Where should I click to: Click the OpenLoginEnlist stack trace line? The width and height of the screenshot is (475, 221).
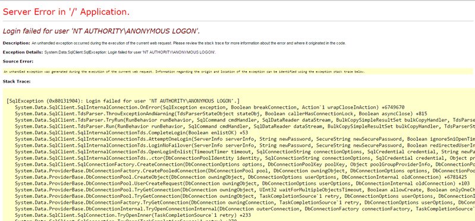pyautogui.click(x=245, y=151)
